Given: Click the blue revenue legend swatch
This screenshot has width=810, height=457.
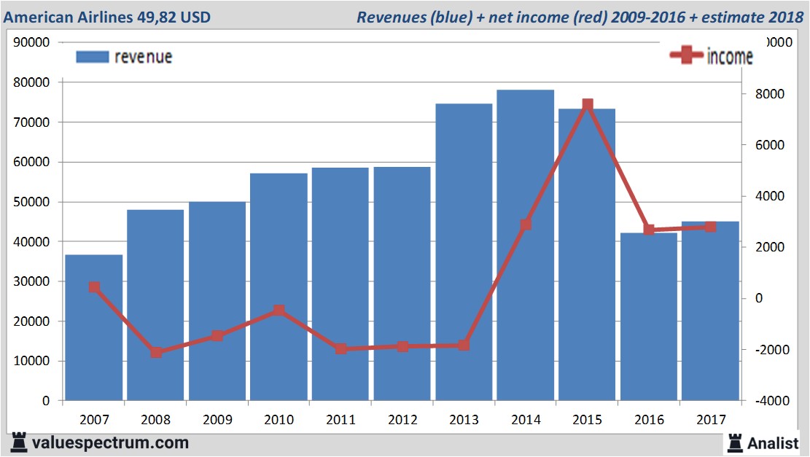Looking at the screenshot, I should coord(92,57).
